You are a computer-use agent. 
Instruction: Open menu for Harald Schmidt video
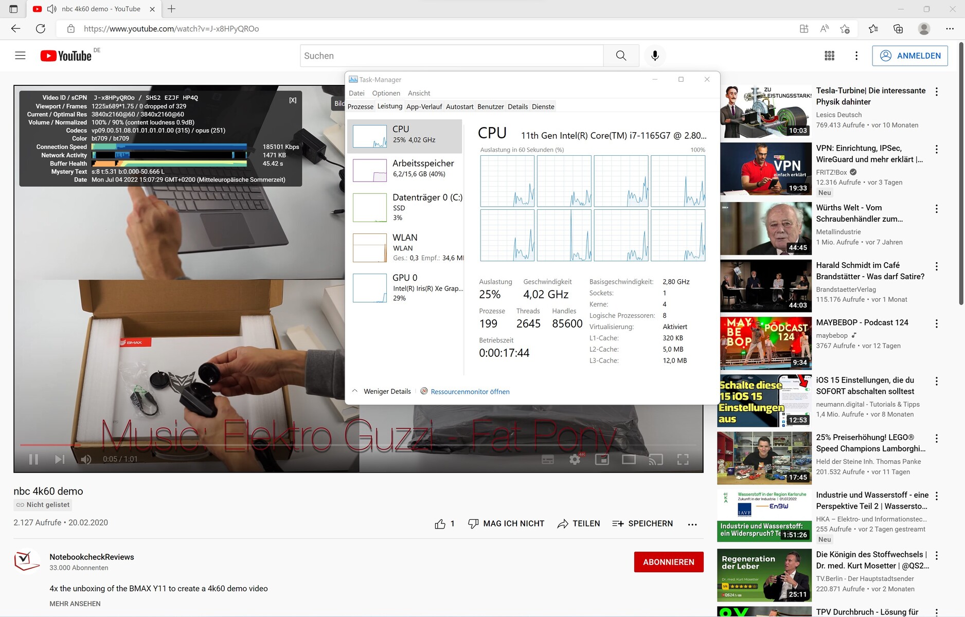(936, 266)
